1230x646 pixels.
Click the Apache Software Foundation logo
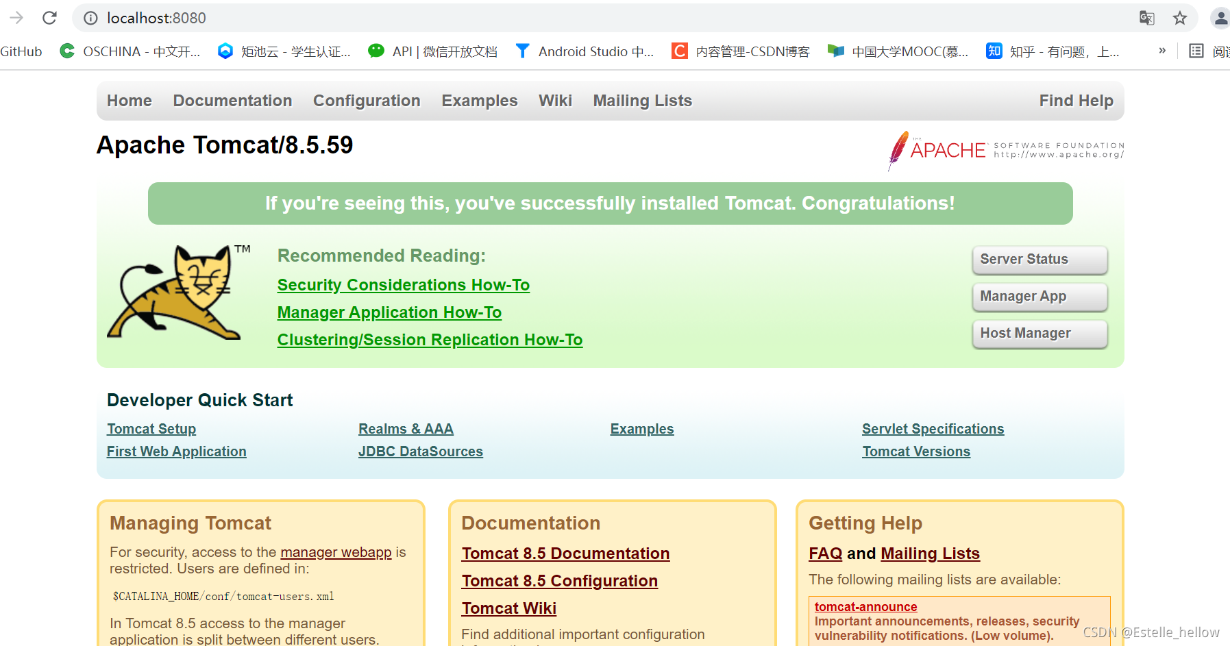tap(1006, 150)
